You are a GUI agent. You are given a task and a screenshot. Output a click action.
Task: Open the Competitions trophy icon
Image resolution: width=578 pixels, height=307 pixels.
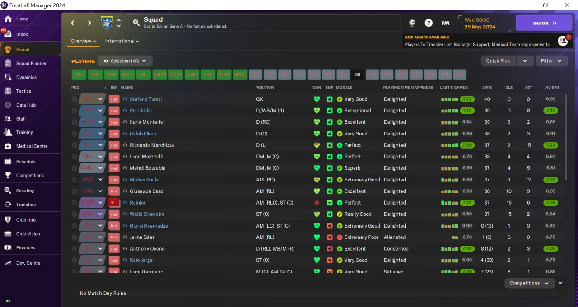point(8,175)
